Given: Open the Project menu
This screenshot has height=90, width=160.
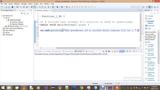Looking at the screenshot, I should 36,4.
